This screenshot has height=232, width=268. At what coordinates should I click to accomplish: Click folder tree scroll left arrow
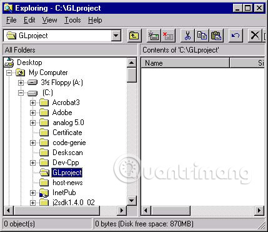(x=9, y=210)
